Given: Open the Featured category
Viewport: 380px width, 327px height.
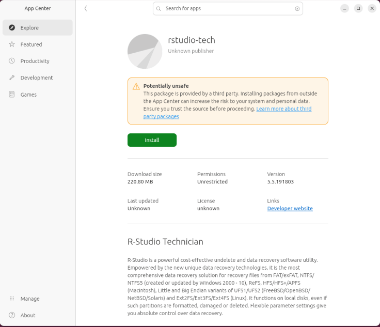Looking at the screenshot, I should tap(38, 44).
